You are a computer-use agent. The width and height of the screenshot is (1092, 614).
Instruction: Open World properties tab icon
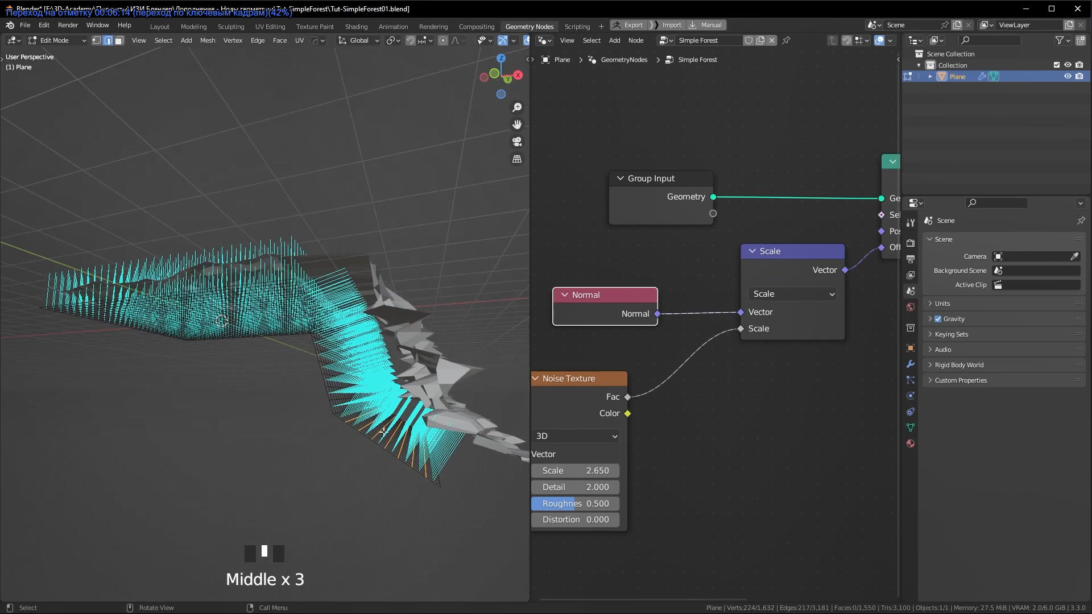[911, 307]
